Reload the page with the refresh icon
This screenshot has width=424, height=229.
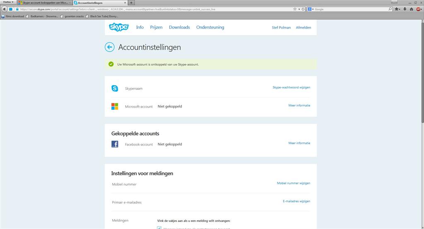click(303, 9)
